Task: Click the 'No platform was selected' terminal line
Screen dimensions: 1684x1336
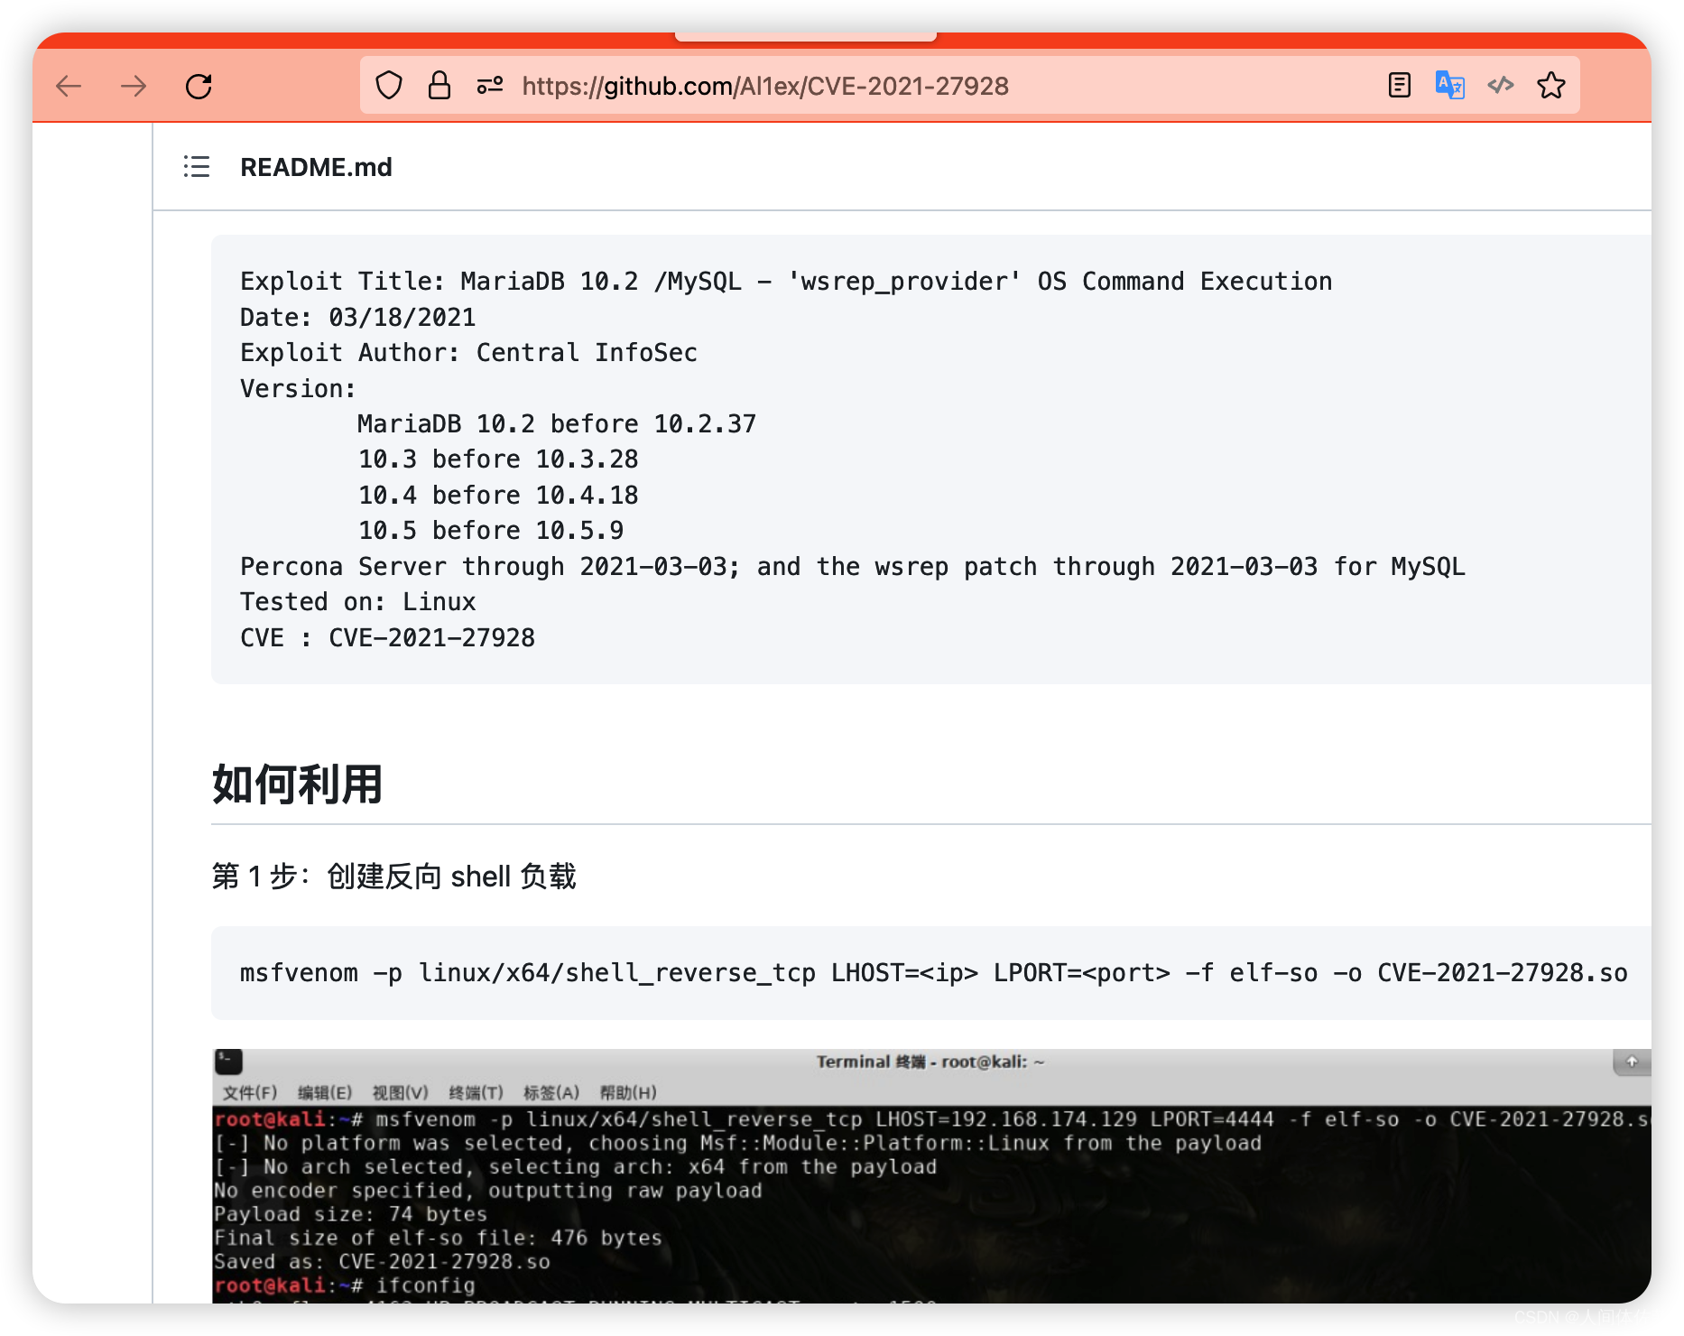Action: pos(738,1144)
